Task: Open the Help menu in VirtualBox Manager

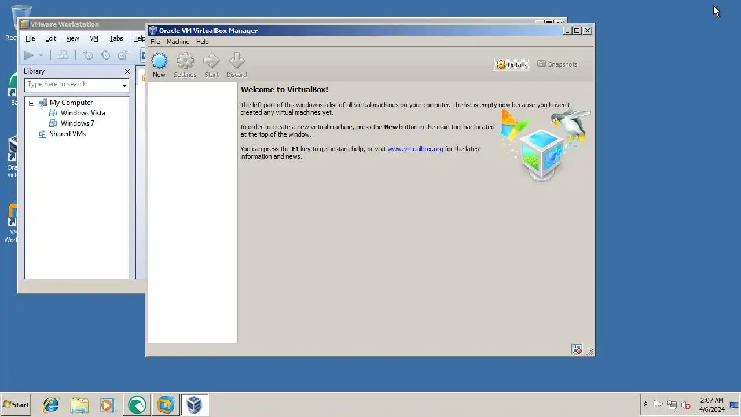Action: [x=202, y=42]
